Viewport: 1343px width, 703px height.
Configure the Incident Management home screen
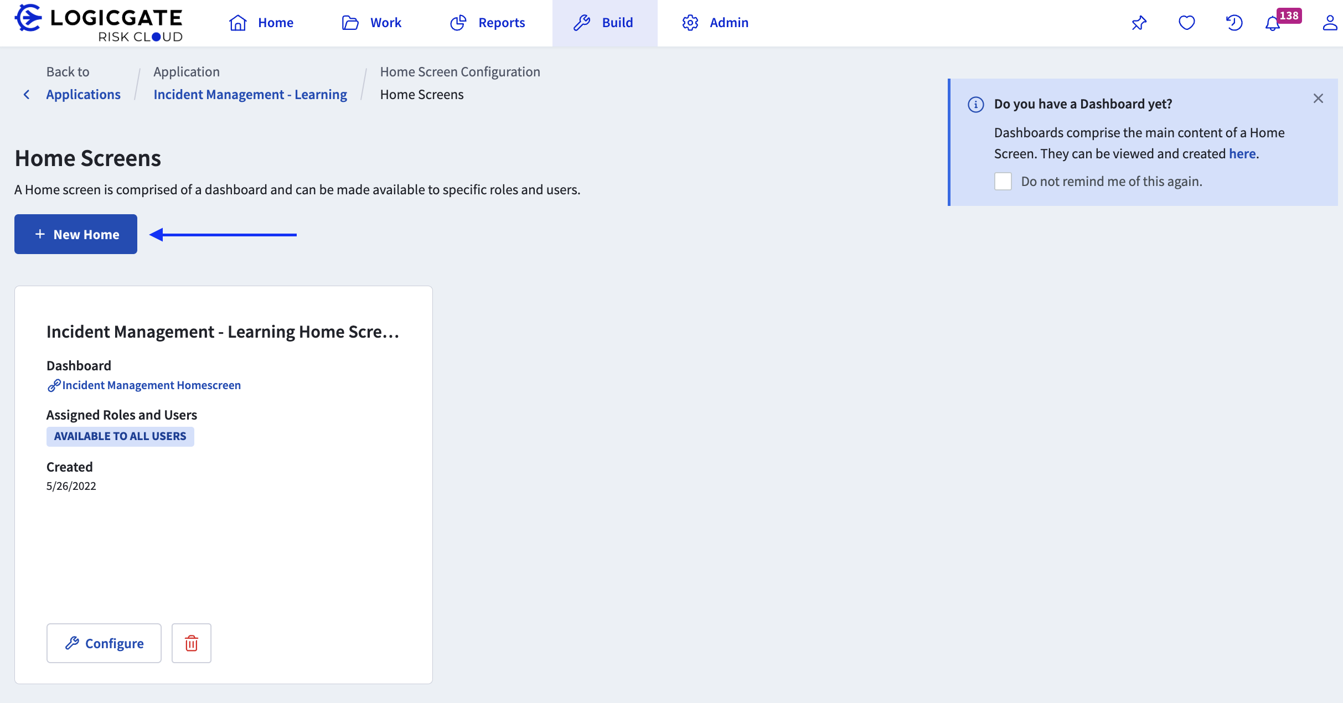(x=104, y=643)
